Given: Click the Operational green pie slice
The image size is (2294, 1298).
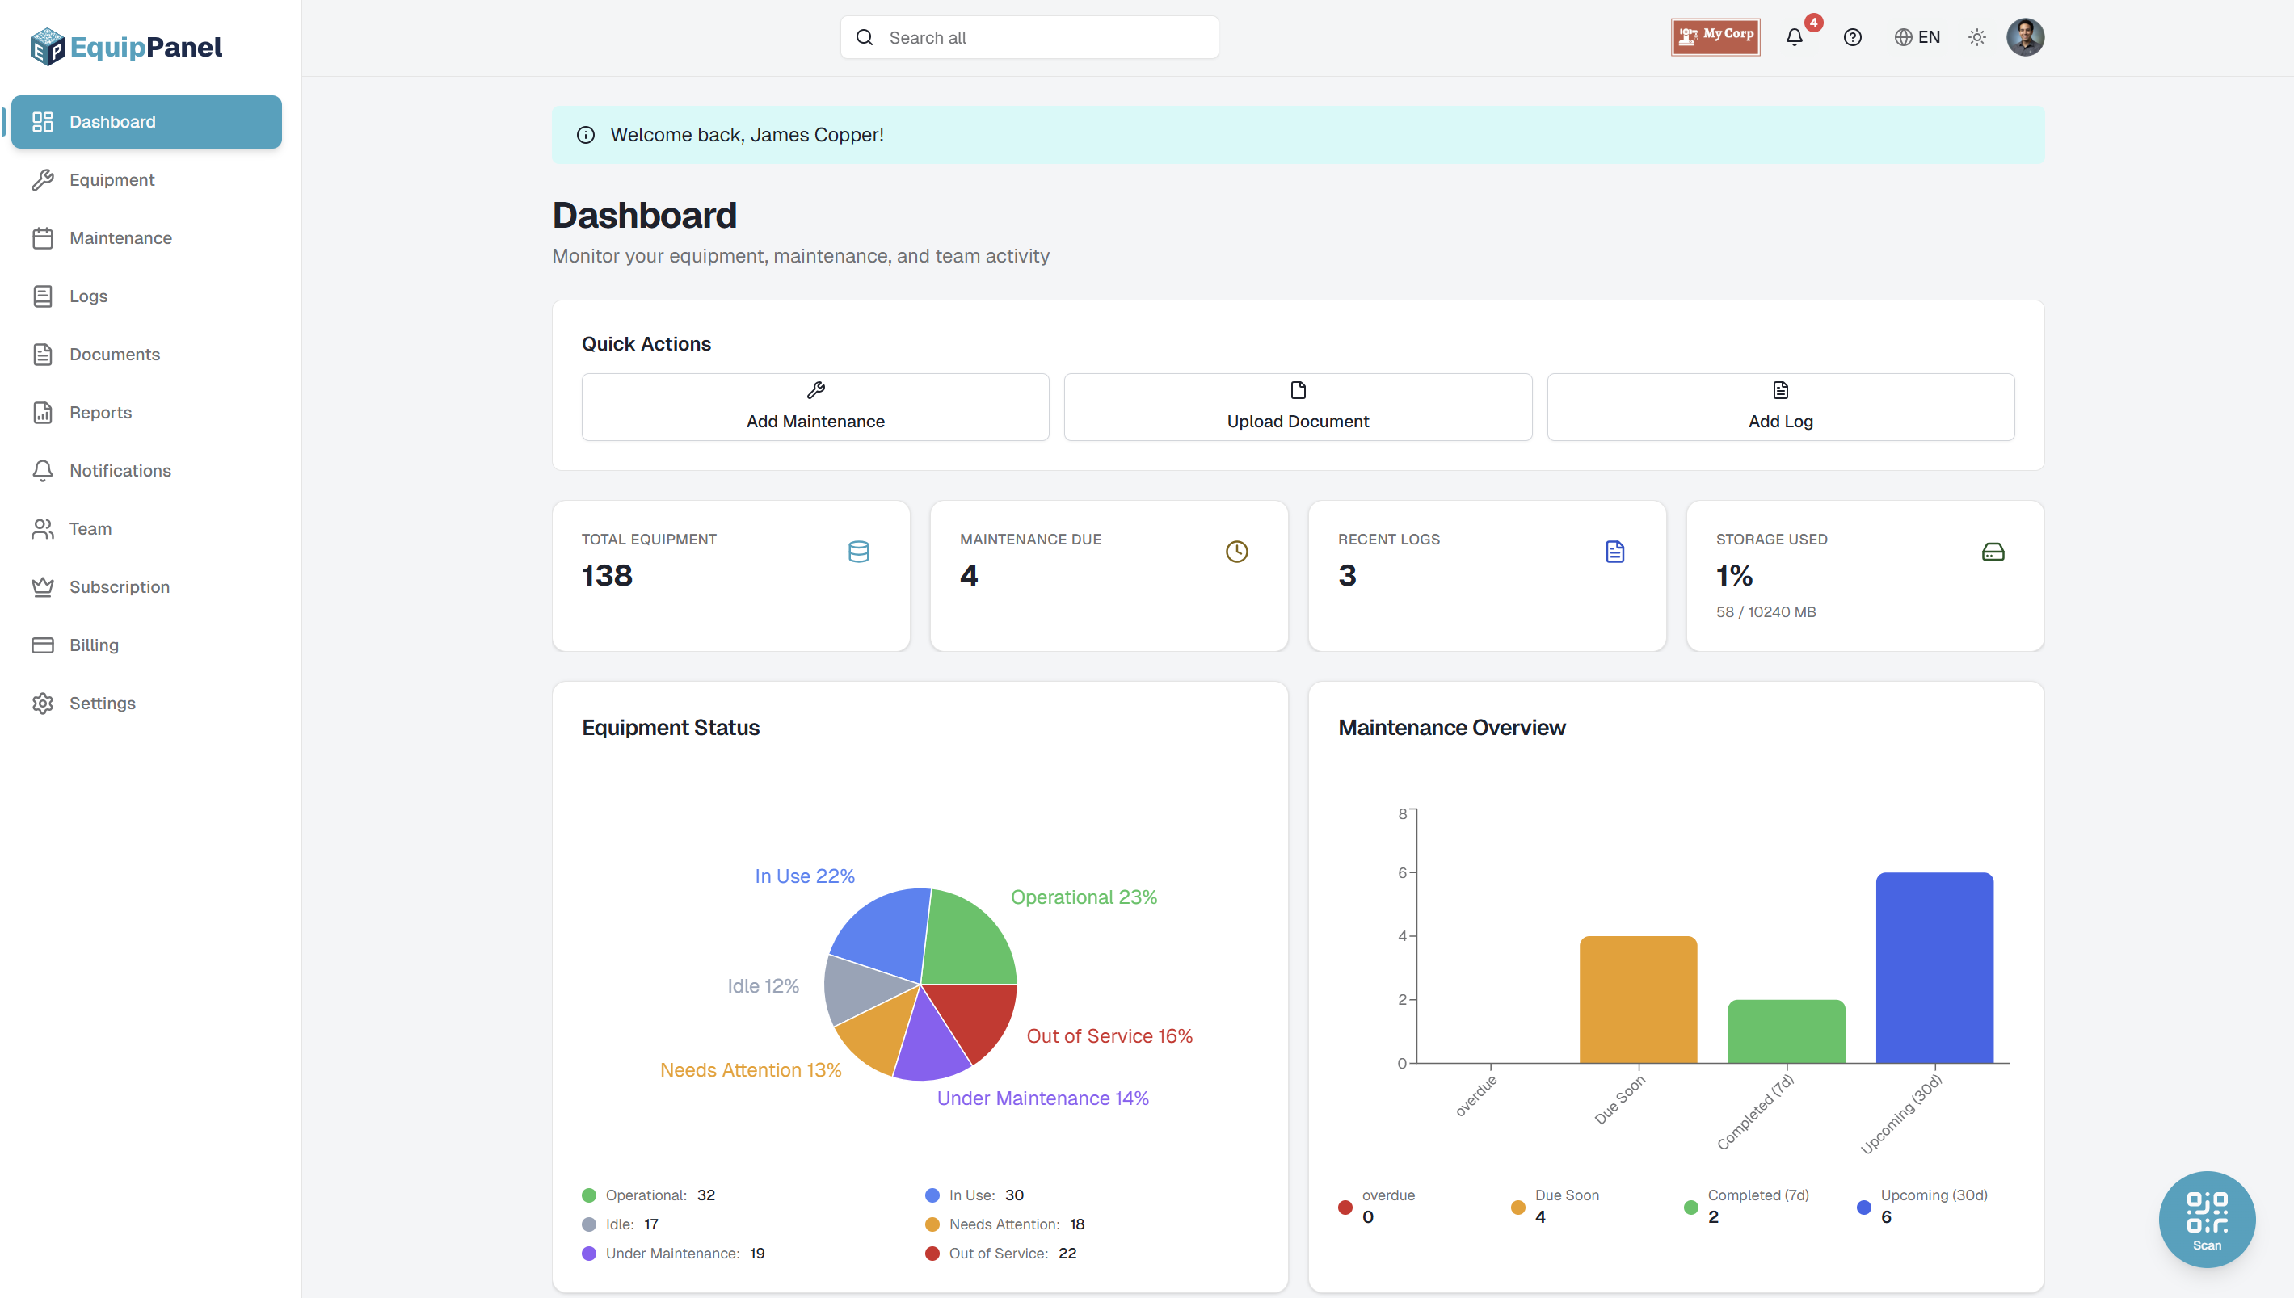Looking at the screenshot, I should click(x=967, y=940).
